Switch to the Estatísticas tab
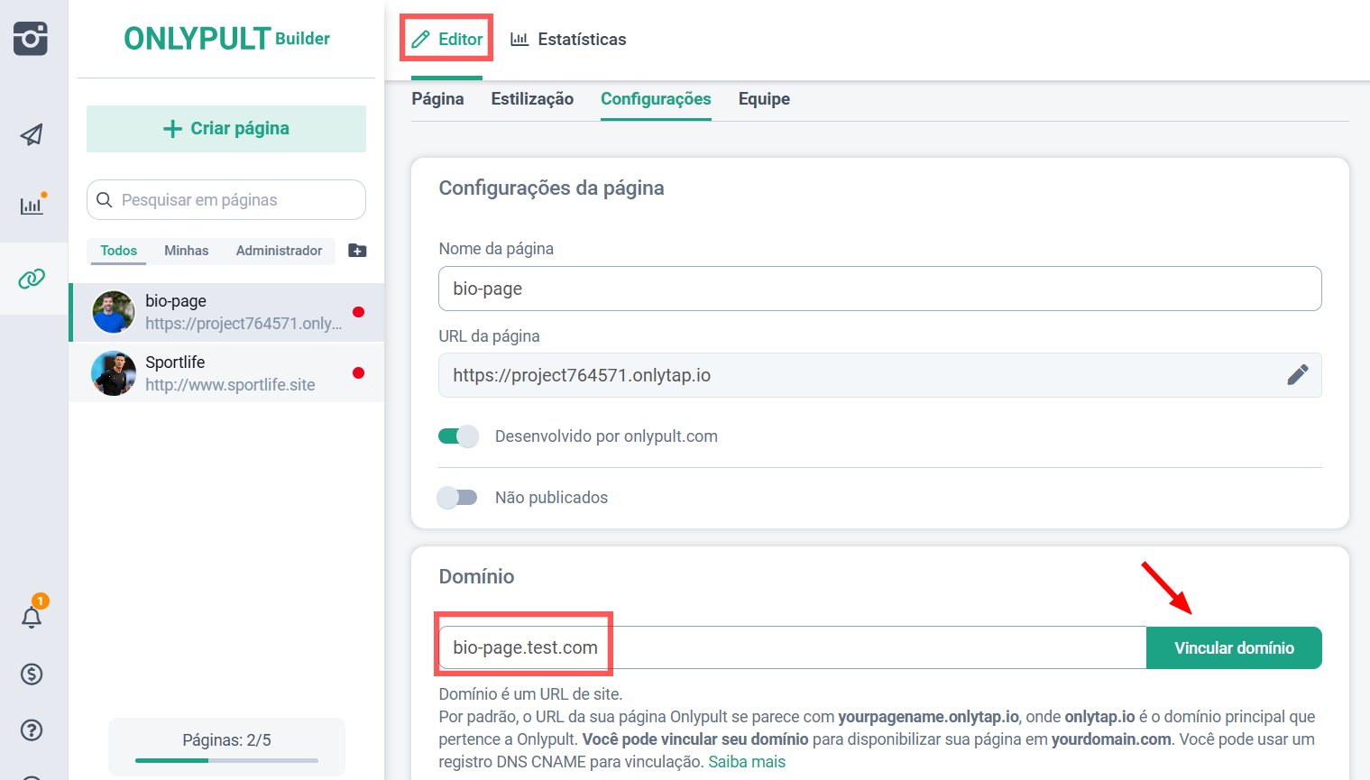The height and width of the screenshot is (780, 1370). (568, 40)
